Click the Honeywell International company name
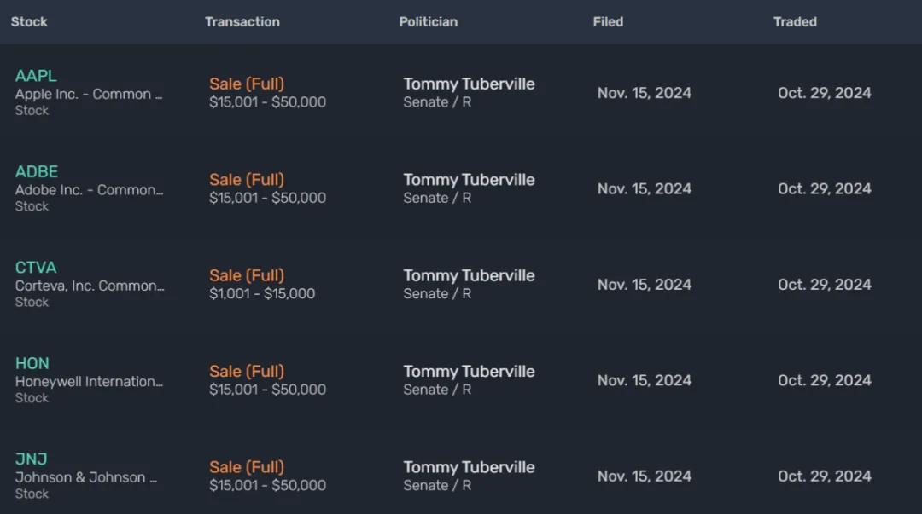 click(89, 382)
